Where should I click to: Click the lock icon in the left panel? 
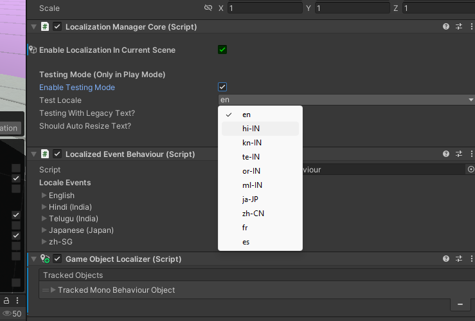coord(6,300)
